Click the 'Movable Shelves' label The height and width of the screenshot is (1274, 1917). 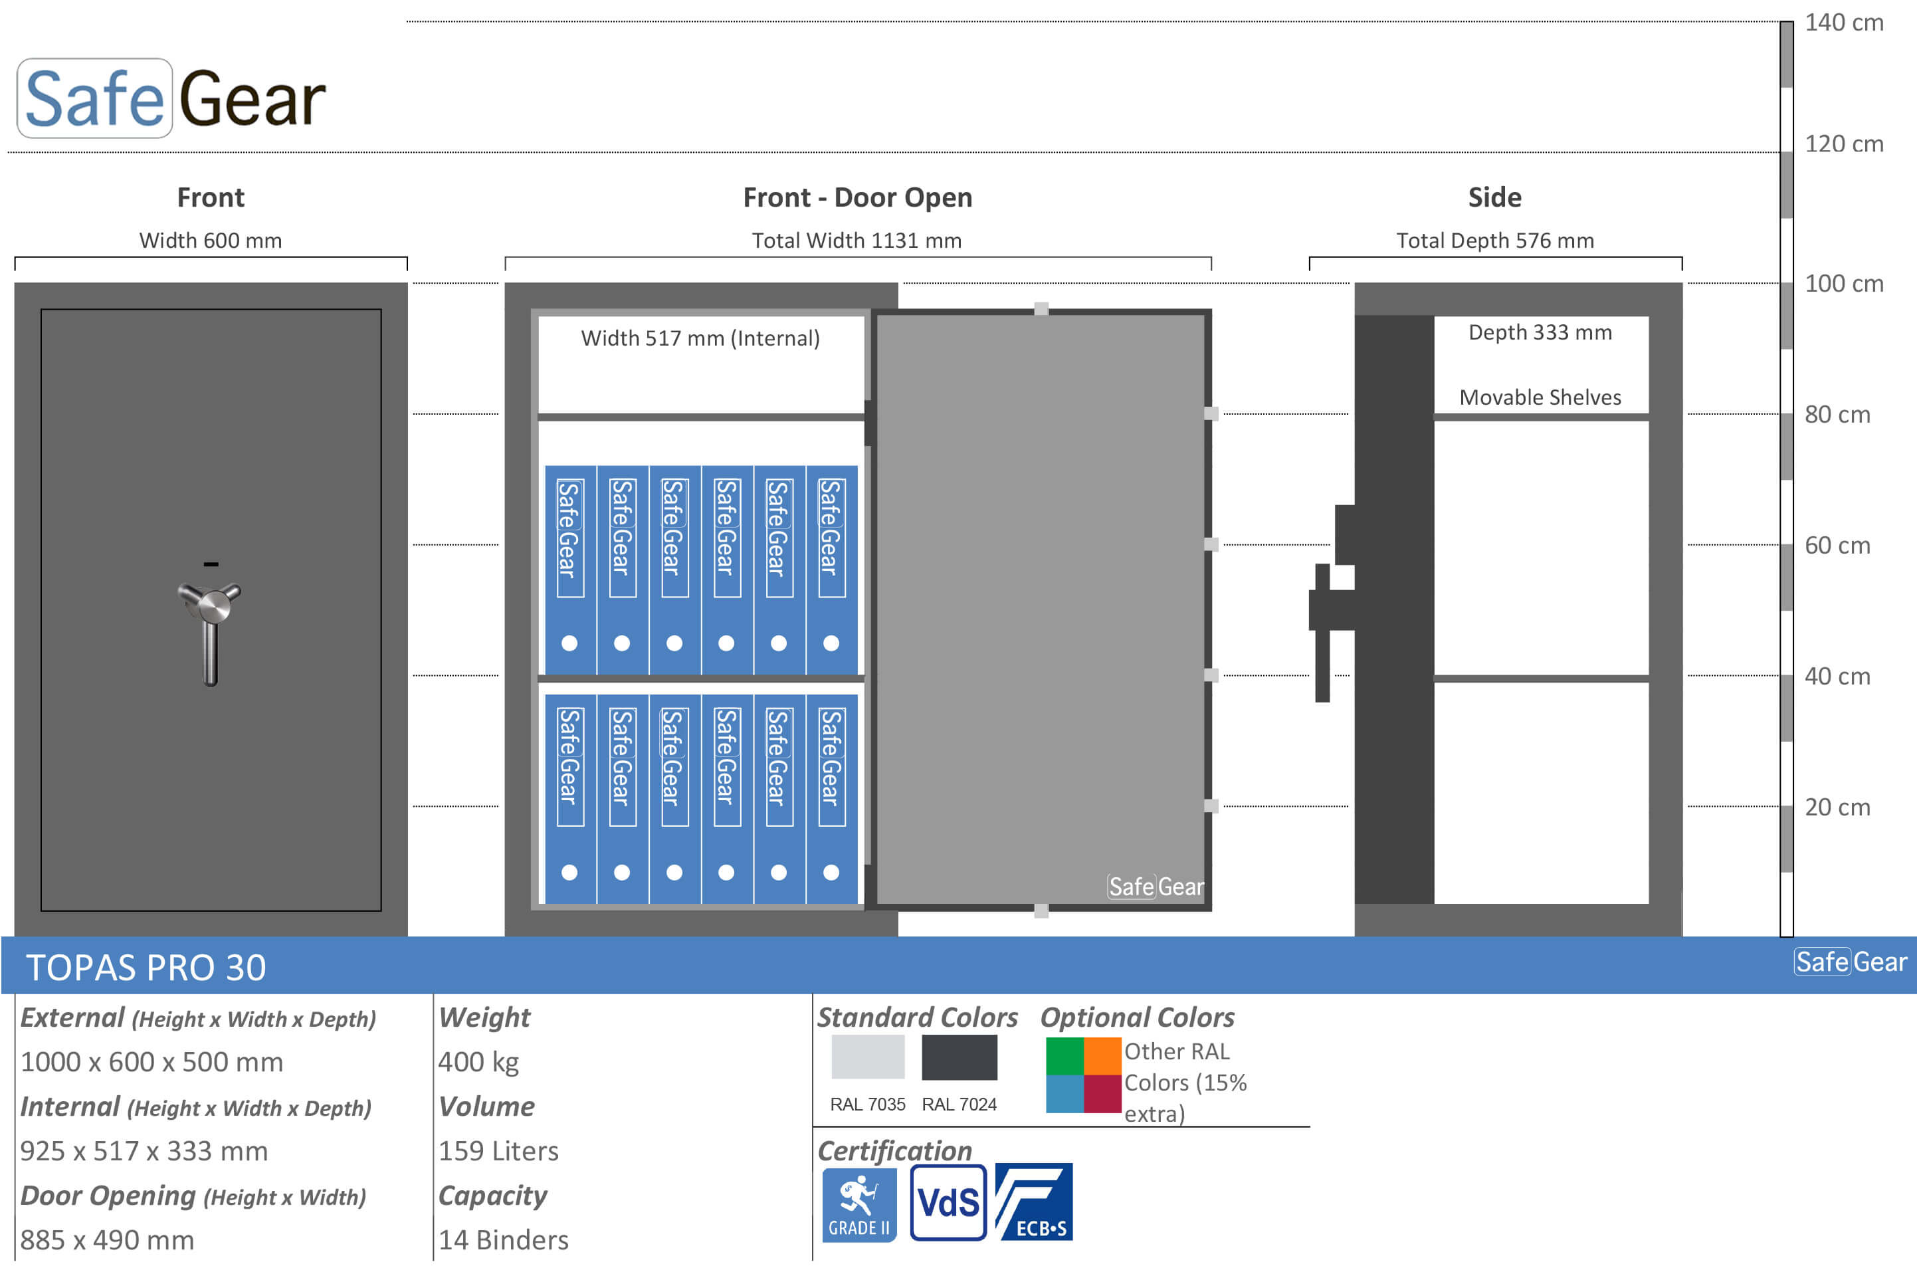click(1540, 397)
